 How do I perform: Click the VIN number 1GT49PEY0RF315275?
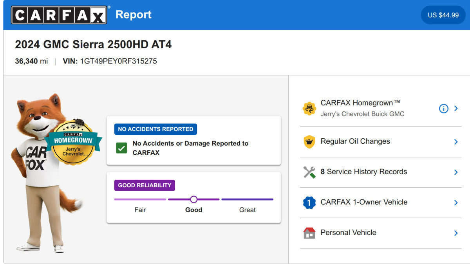tap(118, 61)
